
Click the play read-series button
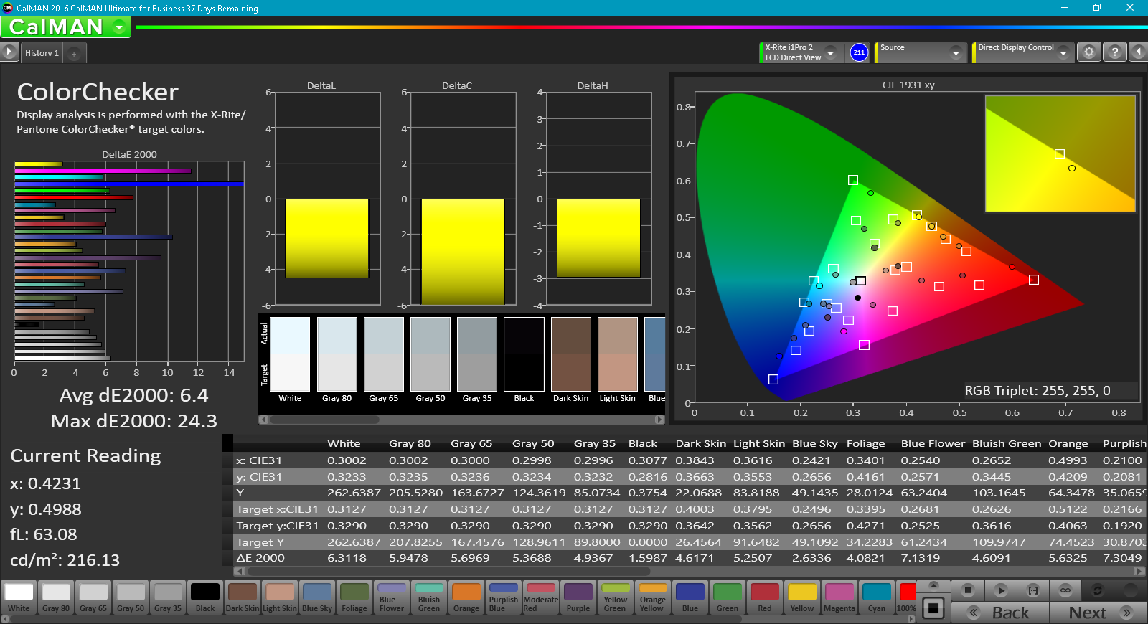(x=1001, y=590)
